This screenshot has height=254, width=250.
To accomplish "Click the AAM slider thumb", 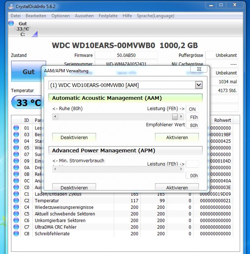I will [175, 116].
